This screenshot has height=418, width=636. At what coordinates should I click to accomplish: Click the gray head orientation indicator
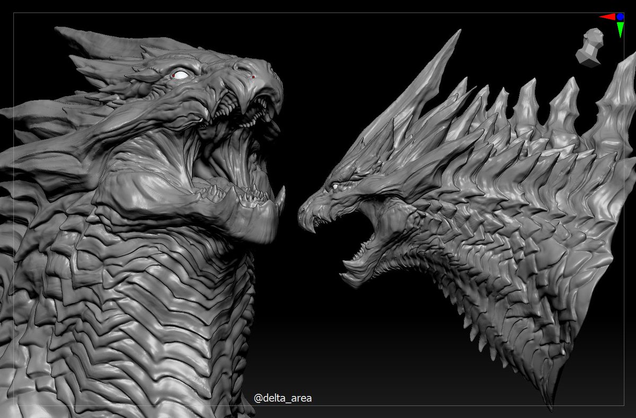click(591, 48)
